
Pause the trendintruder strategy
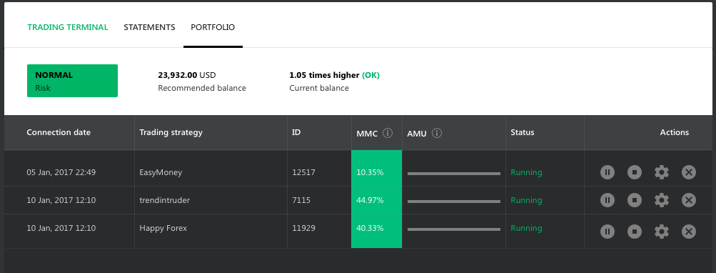coord(607,200)
